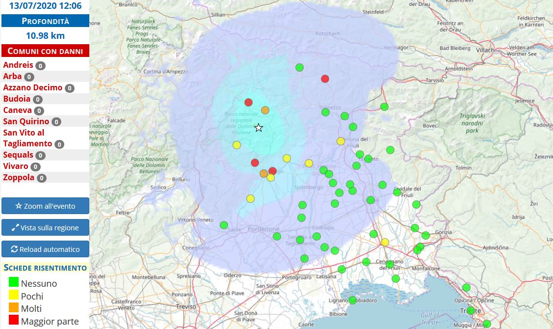Select the red marker near Tolmezzo

coord(325,78)
